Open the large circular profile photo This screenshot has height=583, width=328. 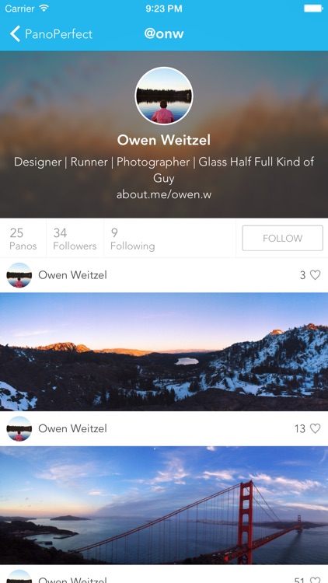[x=164, y=96]
